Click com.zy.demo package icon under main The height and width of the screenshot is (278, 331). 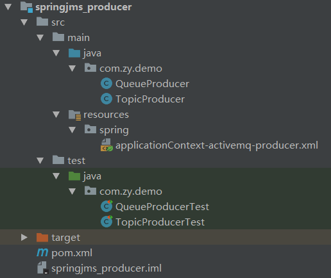click(90, 68)
